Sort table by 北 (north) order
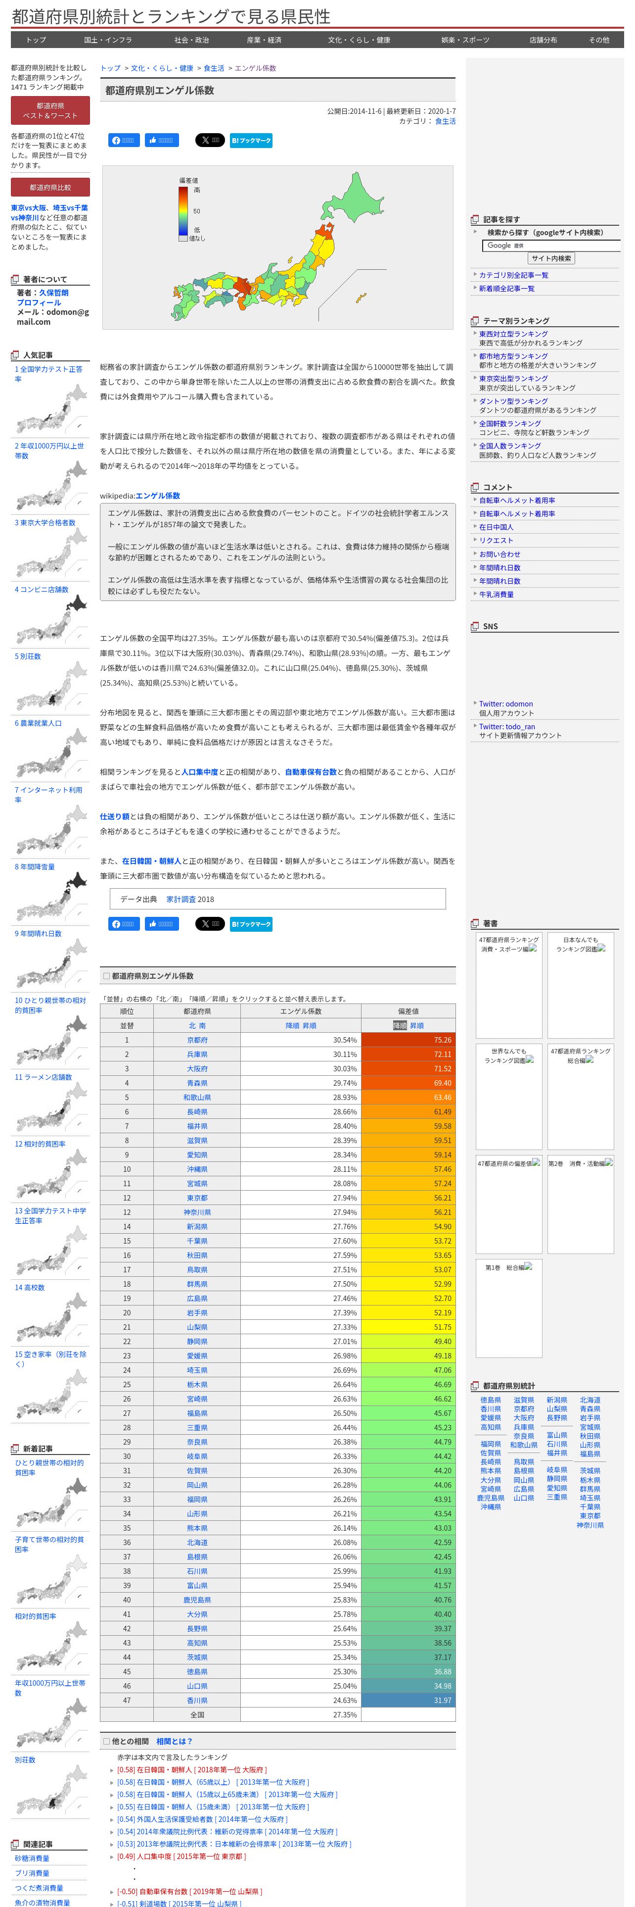 coord(191,1025)
